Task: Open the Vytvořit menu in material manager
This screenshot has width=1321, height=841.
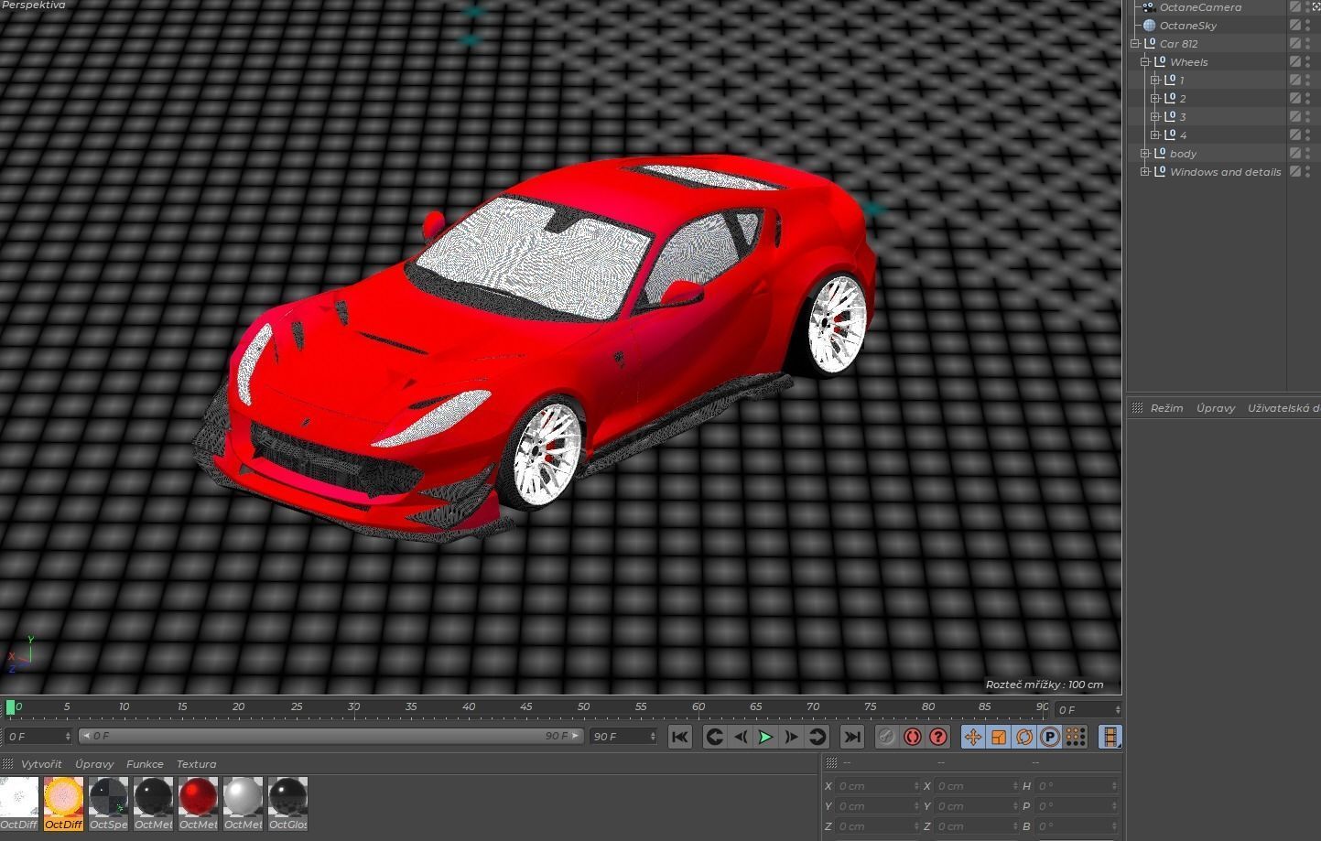Action: 41,764
